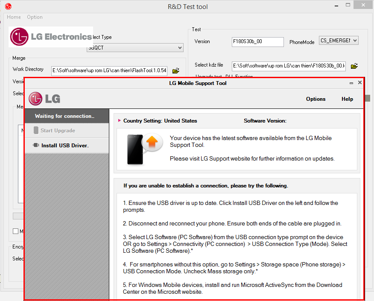Close the LG Mobile Support Tool window
The height and width of the screenshot is (301, 374).
click(x=359, y=82)
